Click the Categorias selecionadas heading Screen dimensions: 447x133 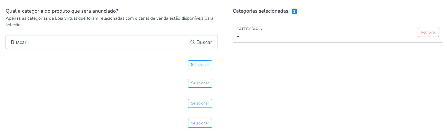point(260,11)
